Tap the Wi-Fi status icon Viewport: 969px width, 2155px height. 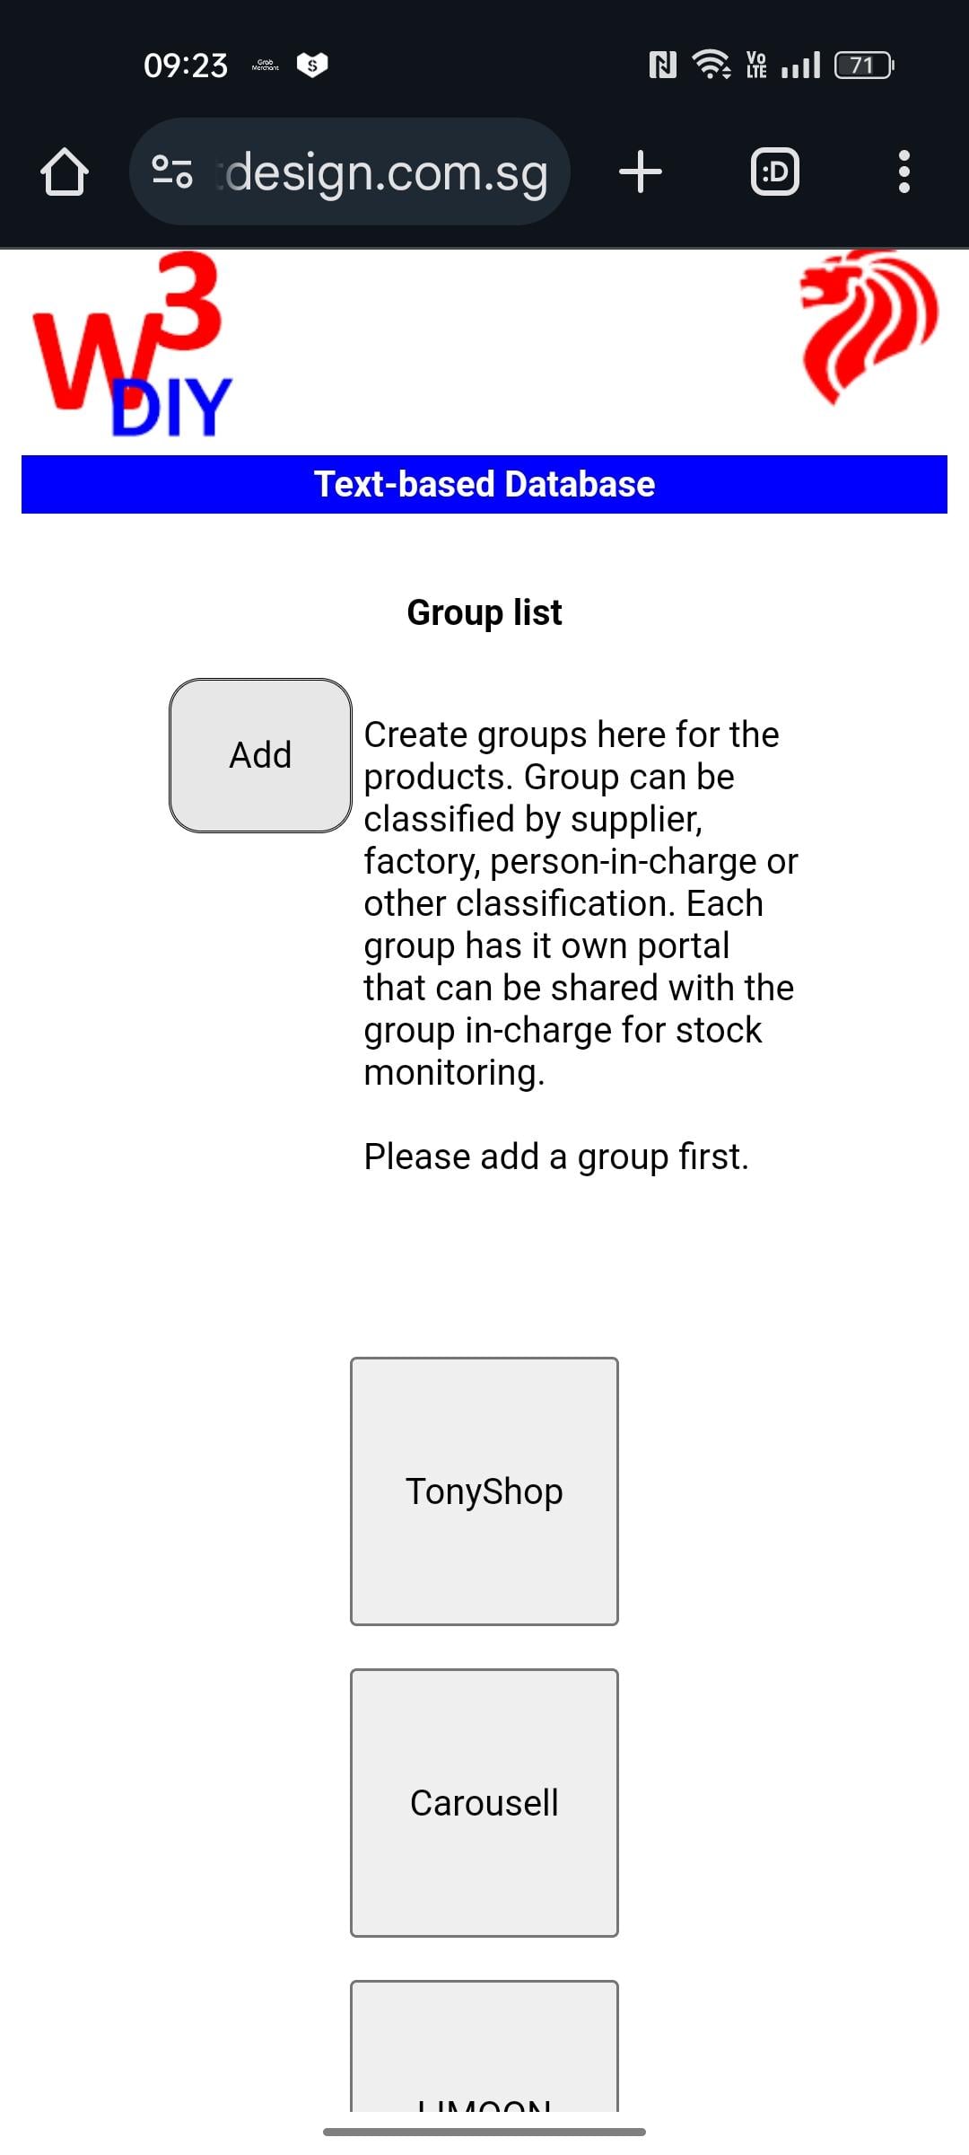[x=711, y=65]
